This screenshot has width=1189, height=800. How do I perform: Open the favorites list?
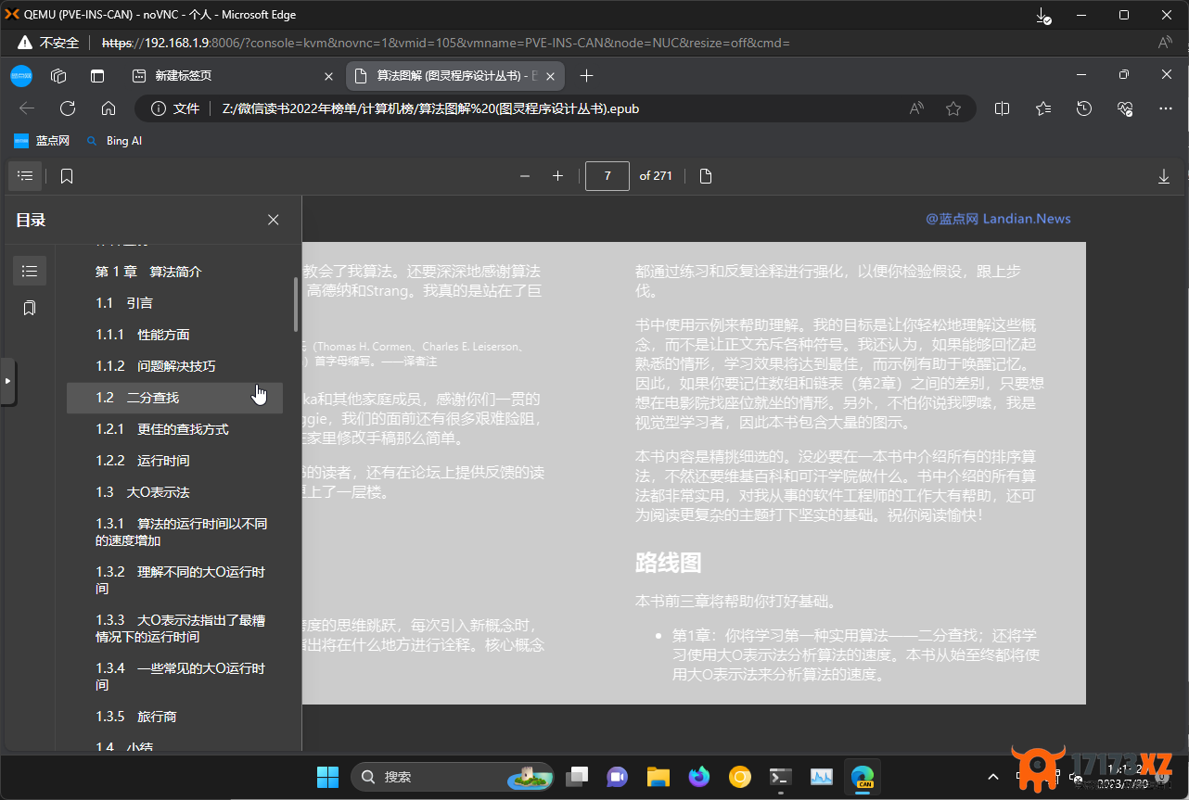[1043, 108]
